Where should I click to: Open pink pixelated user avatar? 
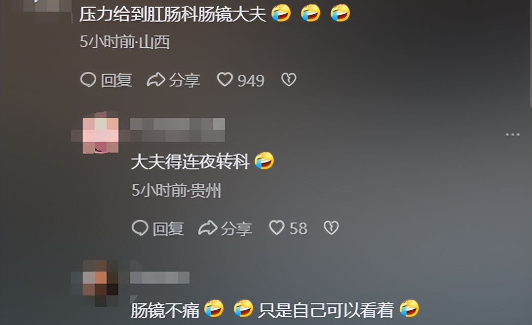101,132
